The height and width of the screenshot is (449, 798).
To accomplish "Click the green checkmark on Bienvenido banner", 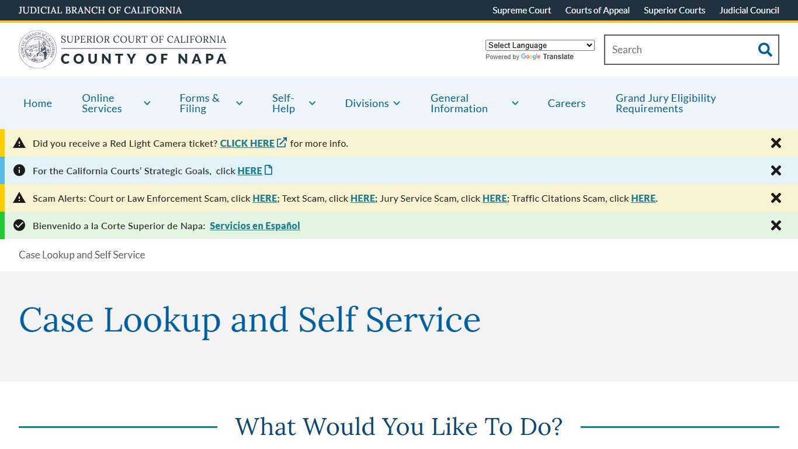I will (19, 226).
